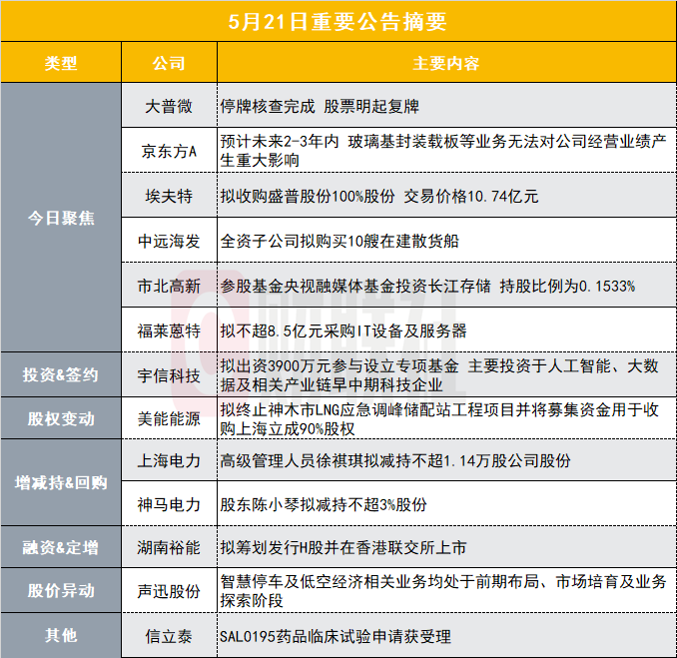Select company cell 信立泰

169,636
